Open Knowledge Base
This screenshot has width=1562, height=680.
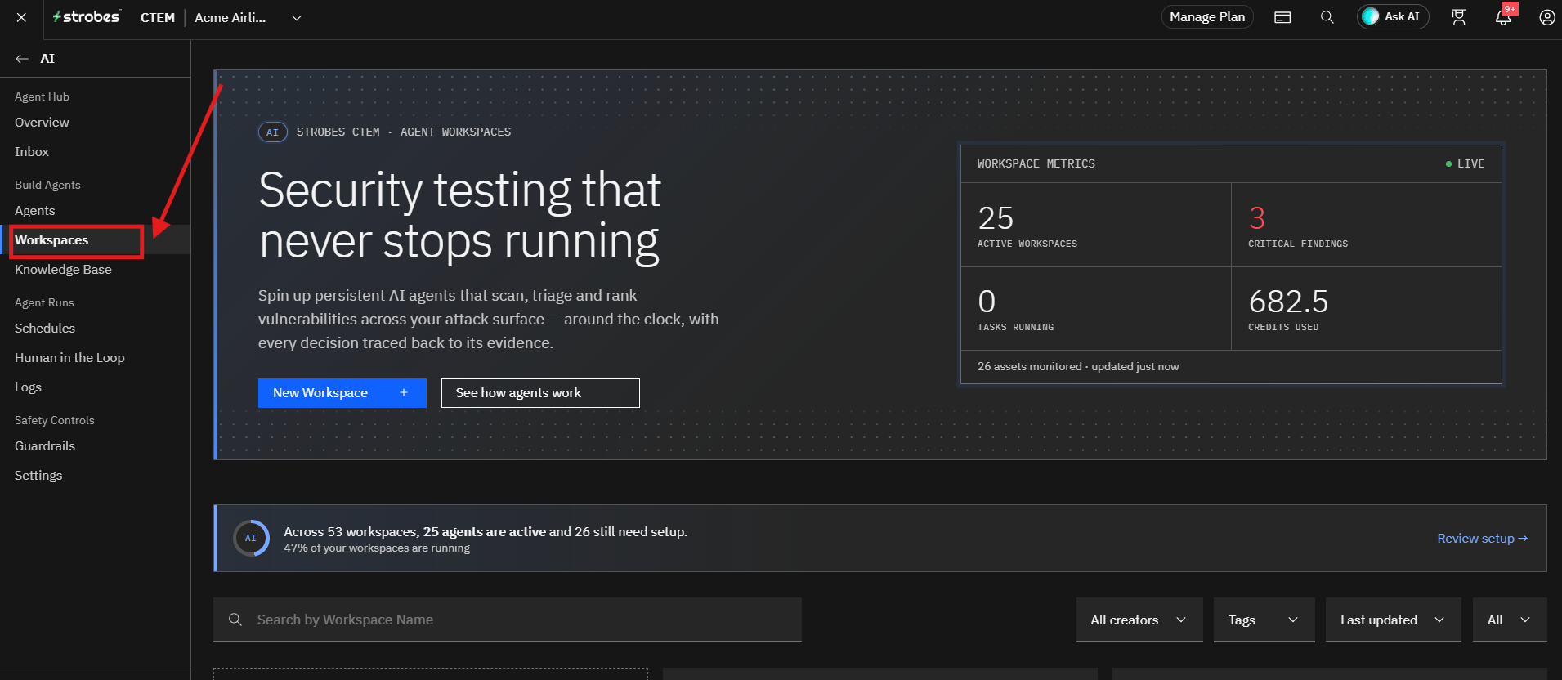point(63,270)
